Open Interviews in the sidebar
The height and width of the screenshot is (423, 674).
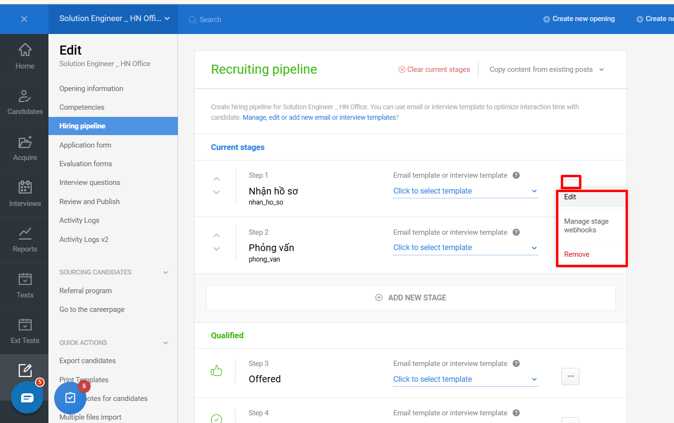coord(24,194)
